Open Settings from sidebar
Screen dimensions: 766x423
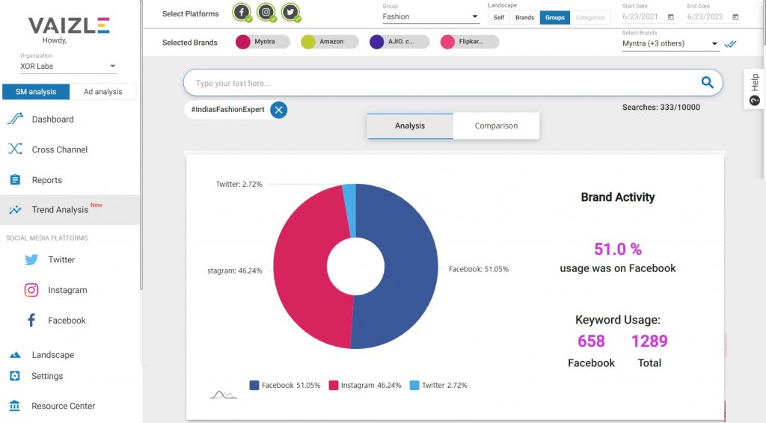[47, 376]
